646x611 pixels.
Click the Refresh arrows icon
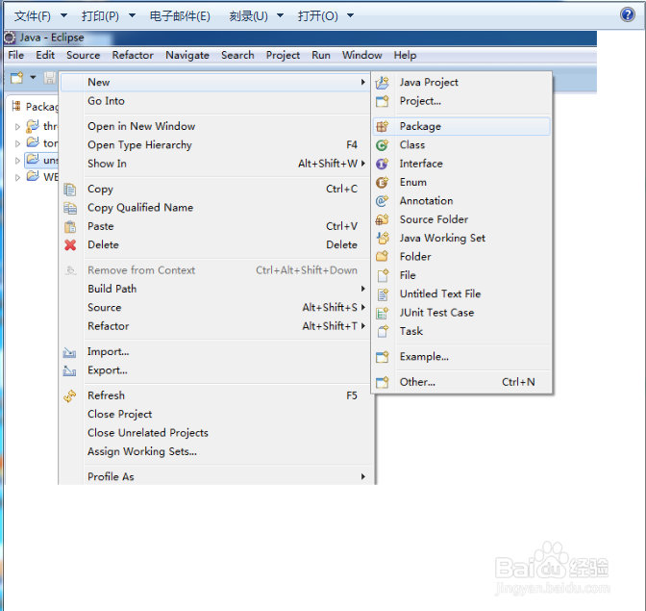pos(70,395)
